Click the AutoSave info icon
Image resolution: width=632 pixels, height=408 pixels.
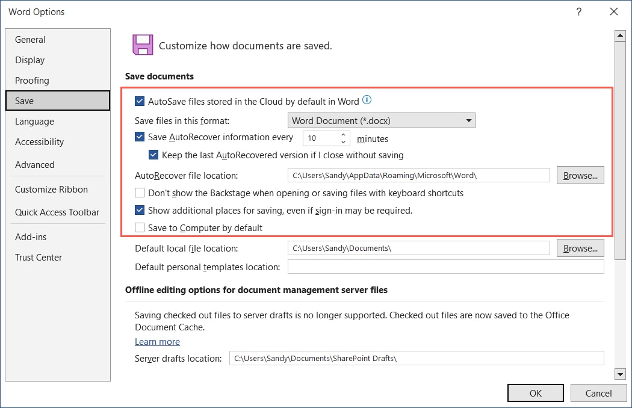click(x=366, y=100)
